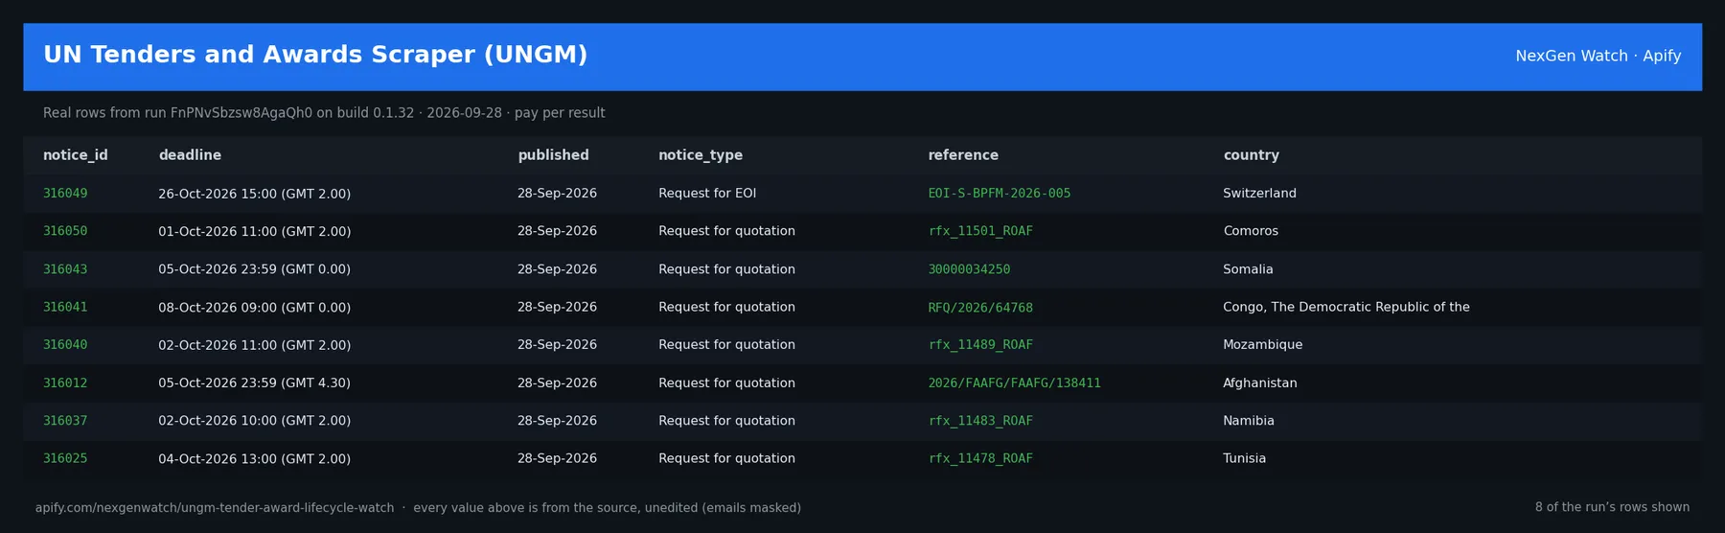Click deadline 02-Oct-2026 11:00 (GMT 2.00)
1725x533 pixels.
[x=254, y=345]
